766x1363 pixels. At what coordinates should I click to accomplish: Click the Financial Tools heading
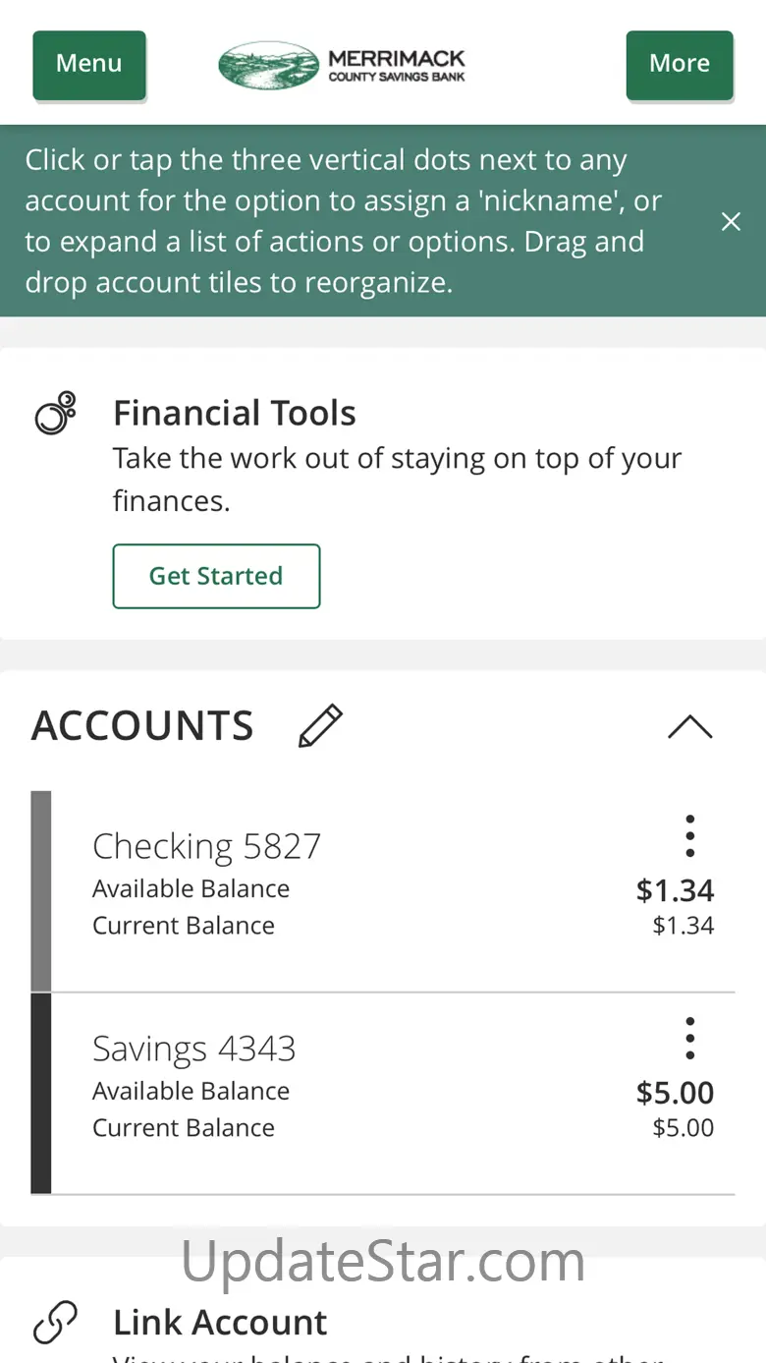tap(235, 414)
